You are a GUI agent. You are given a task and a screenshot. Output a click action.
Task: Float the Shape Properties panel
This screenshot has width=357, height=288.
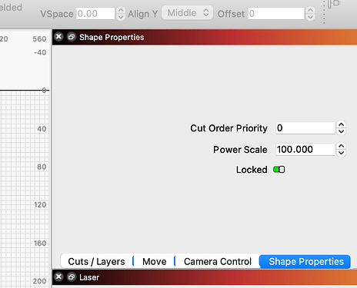click(72, 37)
